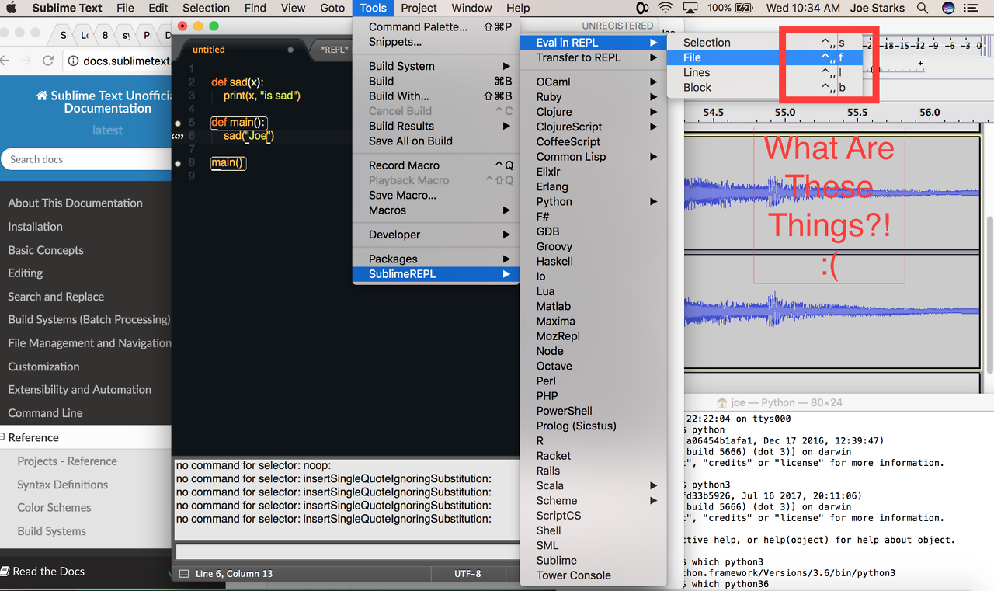Click Save All on Build

click(x=436, y=141)
